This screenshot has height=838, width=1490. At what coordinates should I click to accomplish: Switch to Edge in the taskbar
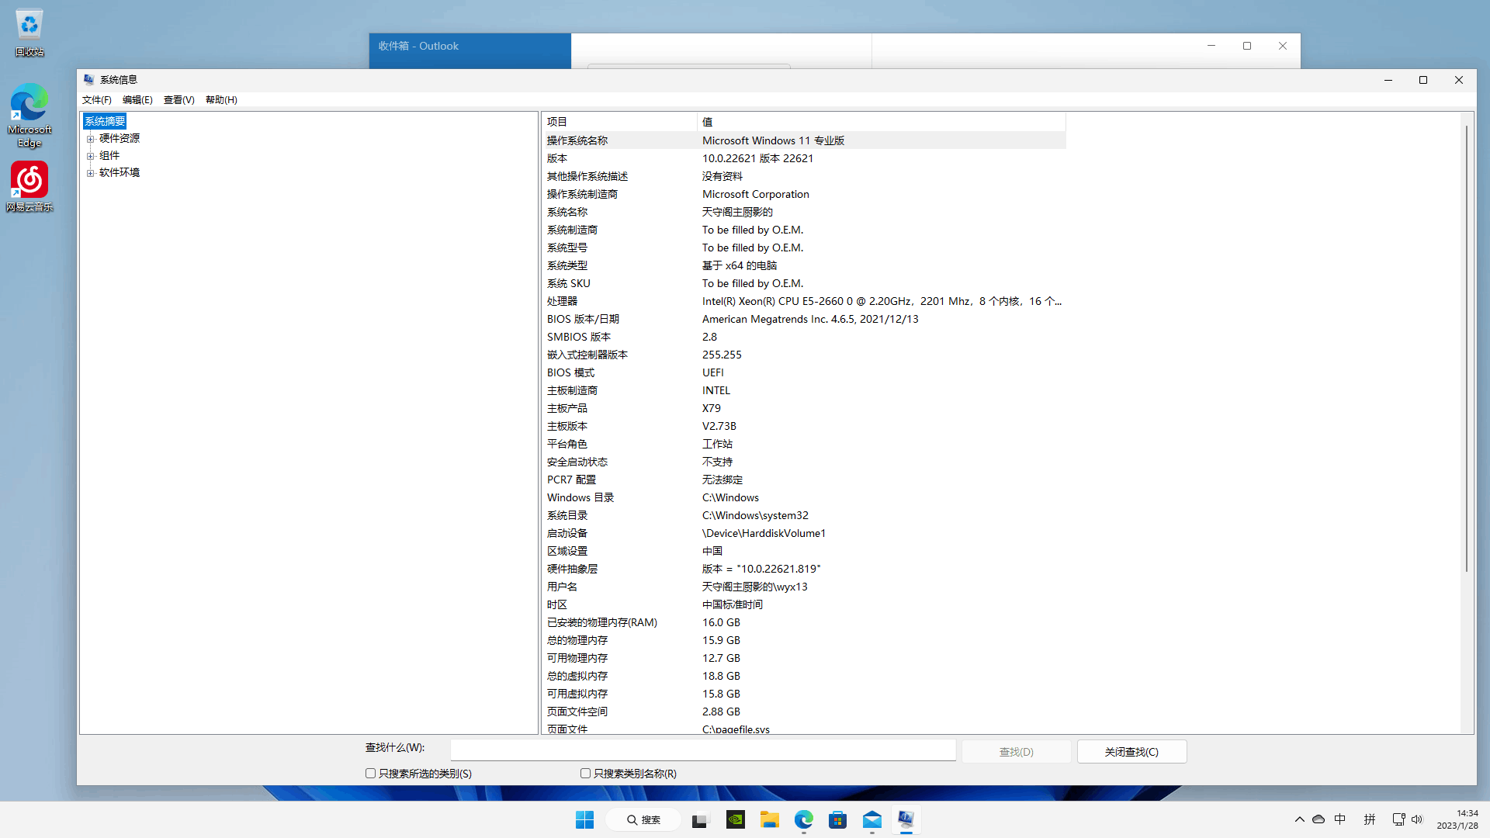pos(803,819)
